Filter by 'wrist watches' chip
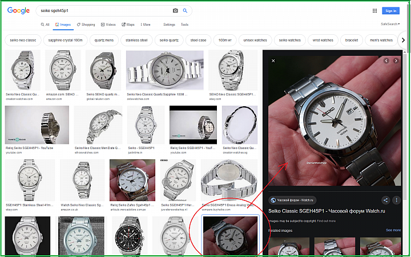Viewport: 411px width, 257px height. pos(323,41)
